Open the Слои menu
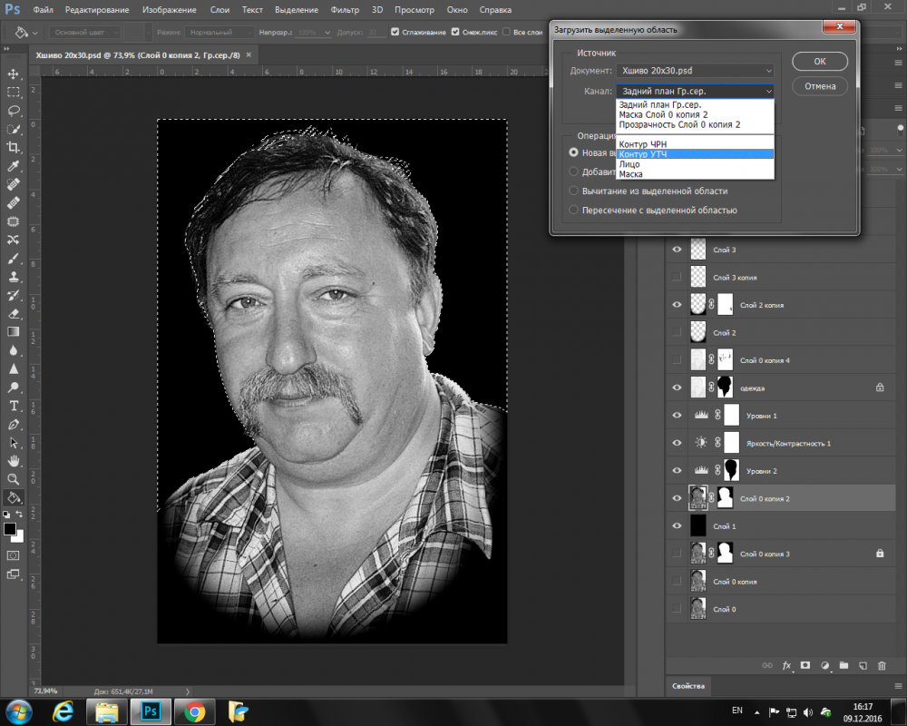Screen dimensions: 907x726 218,10
